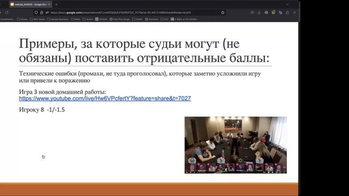The image size is (349, 196).
Task: Open the Health bookmarks folder
Action: pos(137,19)
